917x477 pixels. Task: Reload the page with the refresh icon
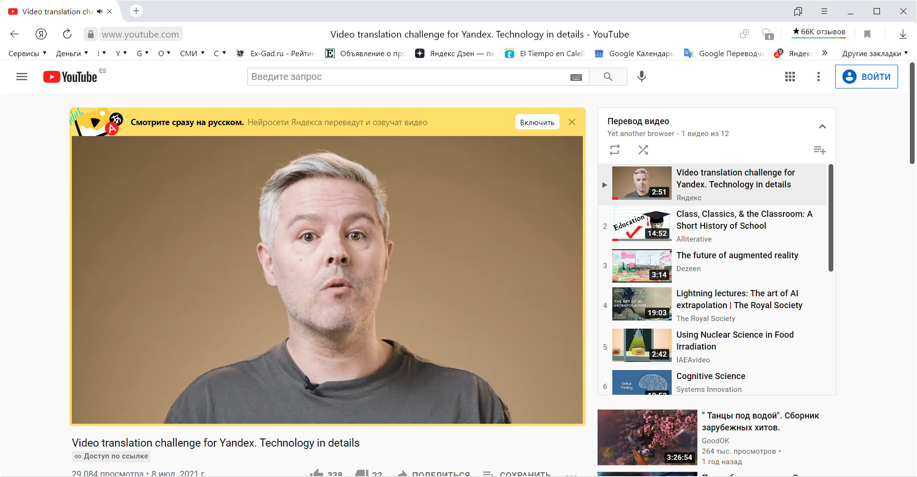point(67,34)
